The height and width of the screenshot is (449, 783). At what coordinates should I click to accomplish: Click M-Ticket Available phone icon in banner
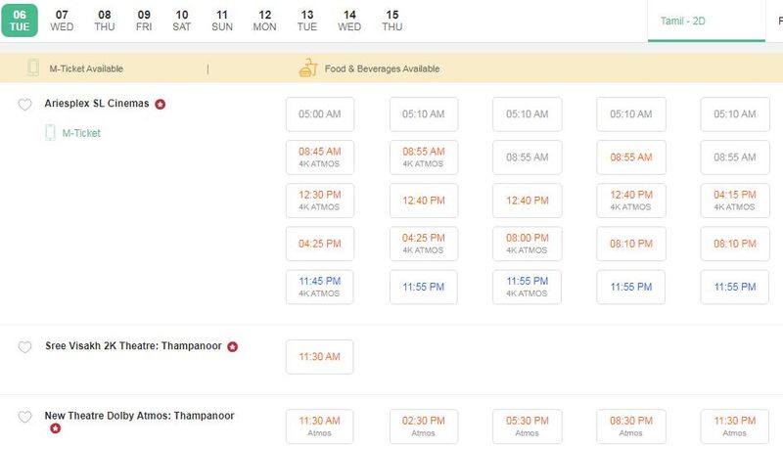(x=33, y=68)
